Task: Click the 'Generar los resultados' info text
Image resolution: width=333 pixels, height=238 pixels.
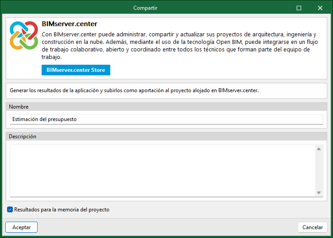Action: click(134, 90)
